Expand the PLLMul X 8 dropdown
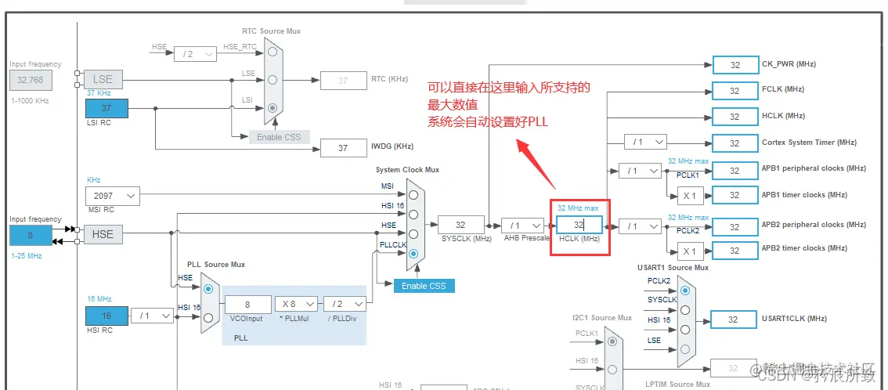This screenshot has width=888, height=390. [x=296, y=303]
